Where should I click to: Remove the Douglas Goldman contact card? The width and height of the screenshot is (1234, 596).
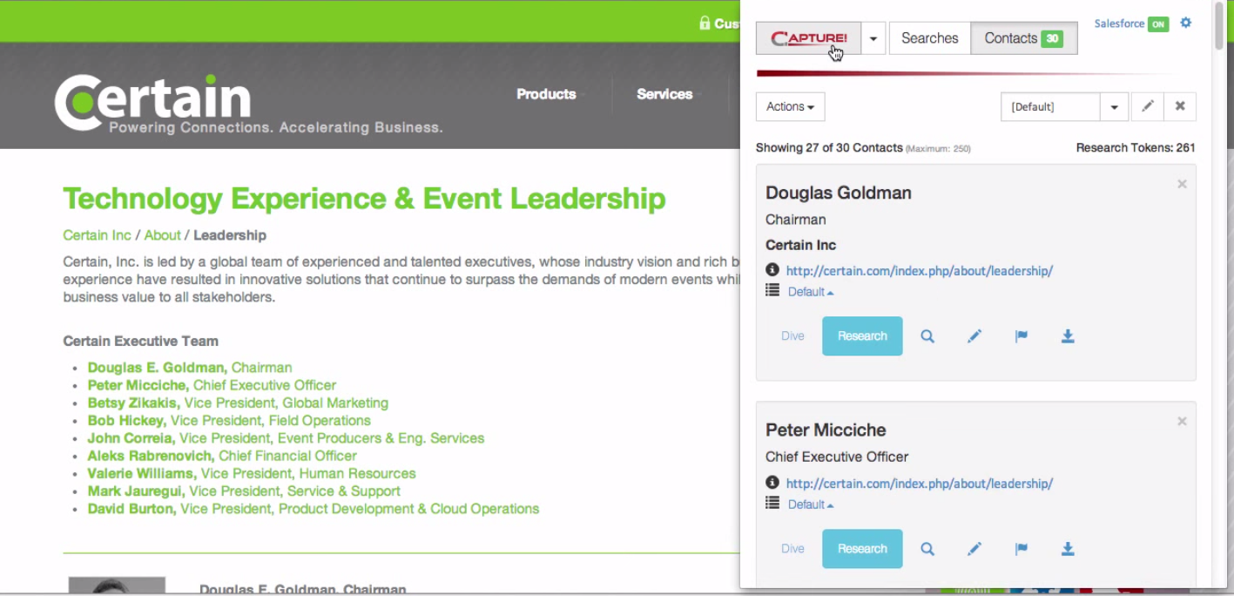[1182, 184]
